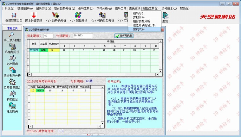Open the 杀号工具 menu
The width and height of the screenshot is (241, 137).
point(86,9)
